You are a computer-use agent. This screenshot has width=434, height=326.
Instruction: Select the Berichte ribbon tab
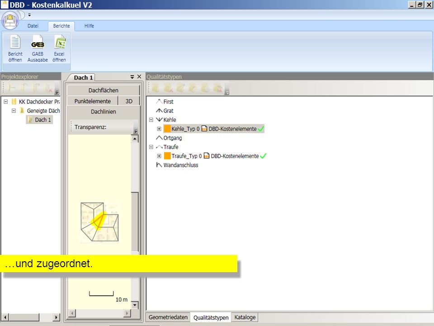click(x=61, y=26)
